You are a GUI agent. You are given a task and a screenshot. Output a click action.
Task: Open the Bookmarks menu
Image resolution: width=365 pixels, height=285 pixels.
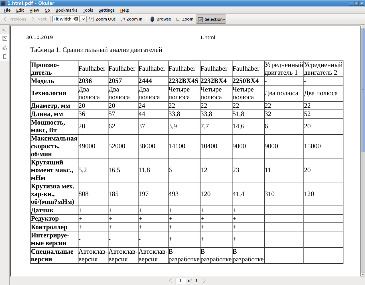point(66,10)
